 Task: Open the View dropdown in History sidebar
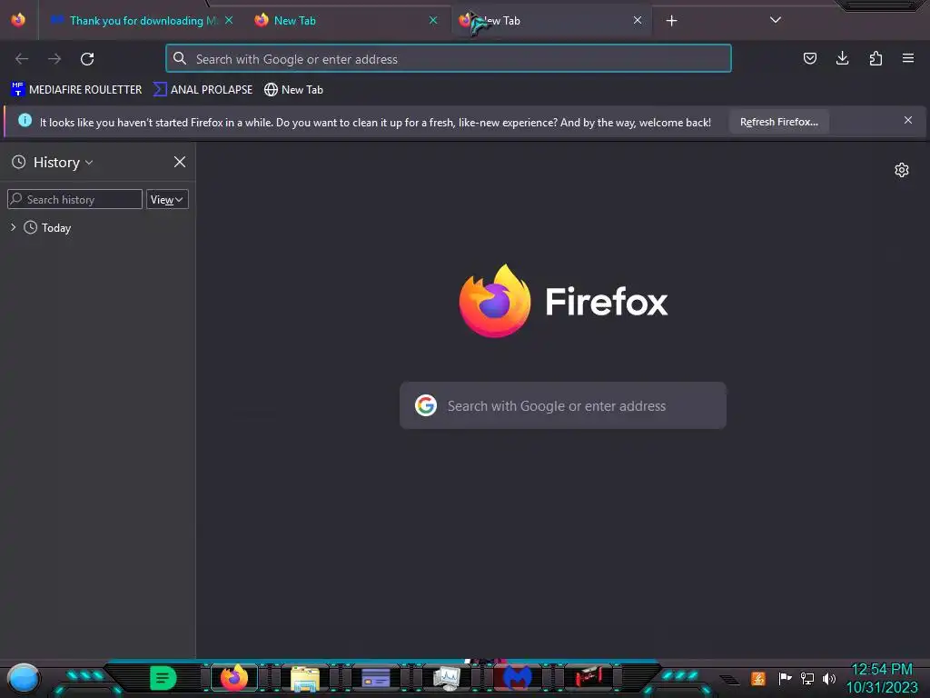coord(167,199)
